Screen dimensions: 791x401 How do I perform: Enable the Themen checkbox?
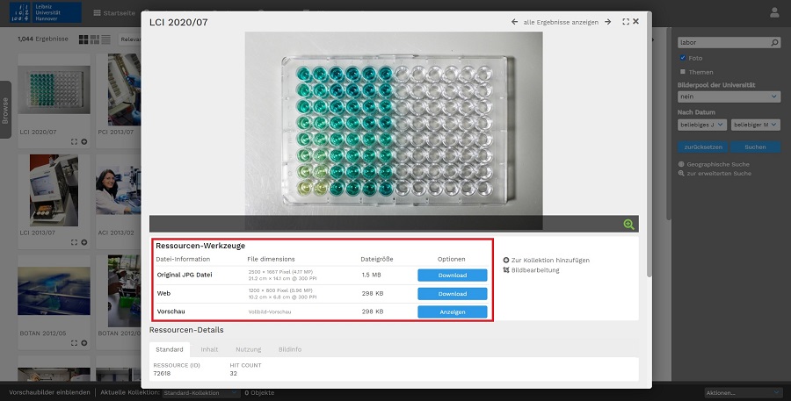point(683,72)
